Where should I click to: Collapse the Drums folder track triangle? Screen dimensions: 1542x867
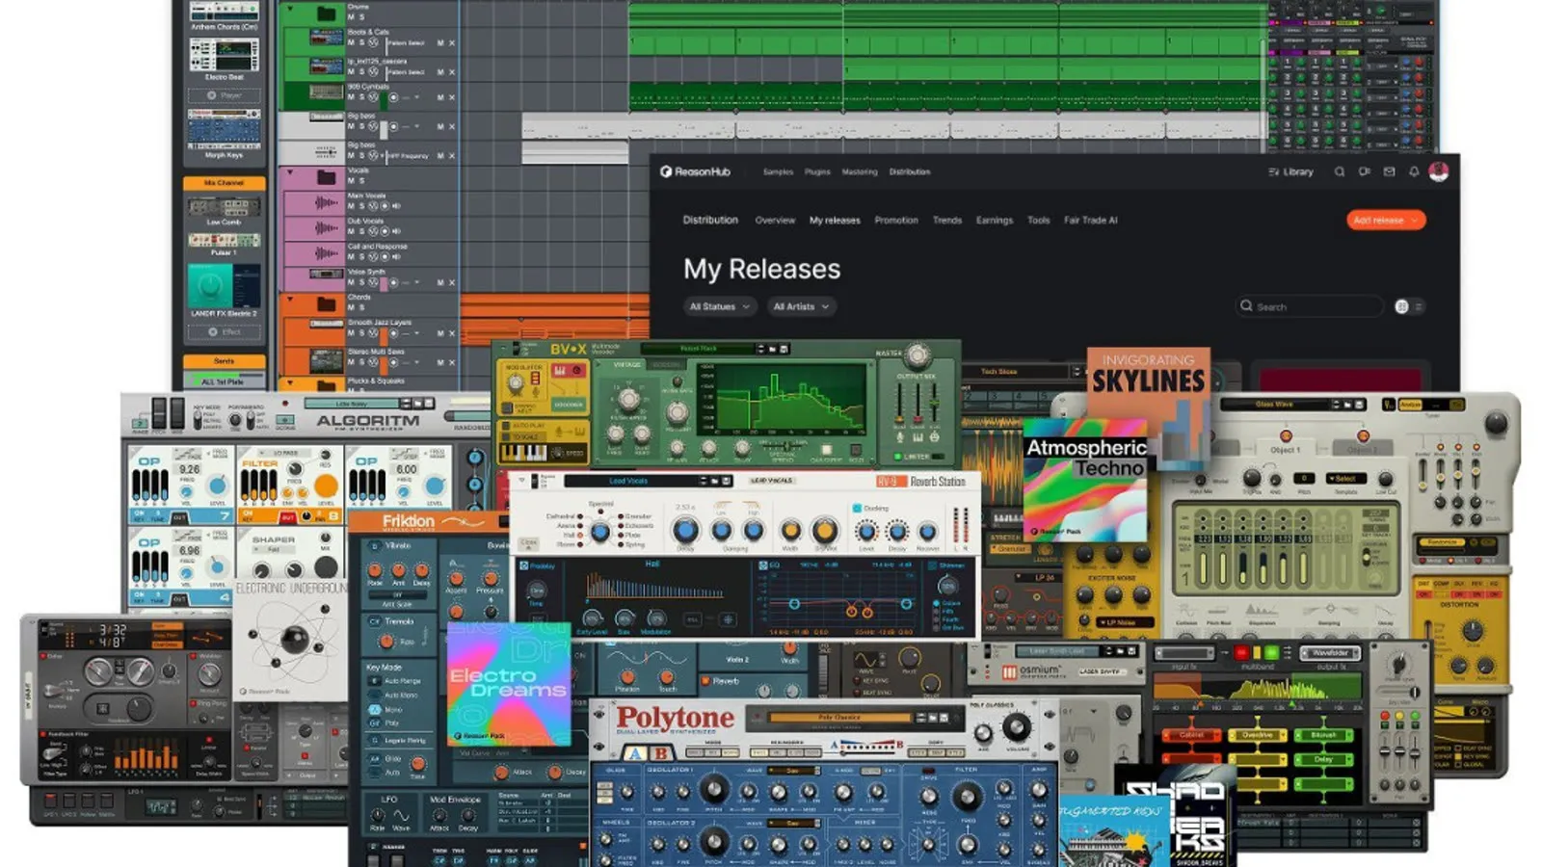pos(290,9)
